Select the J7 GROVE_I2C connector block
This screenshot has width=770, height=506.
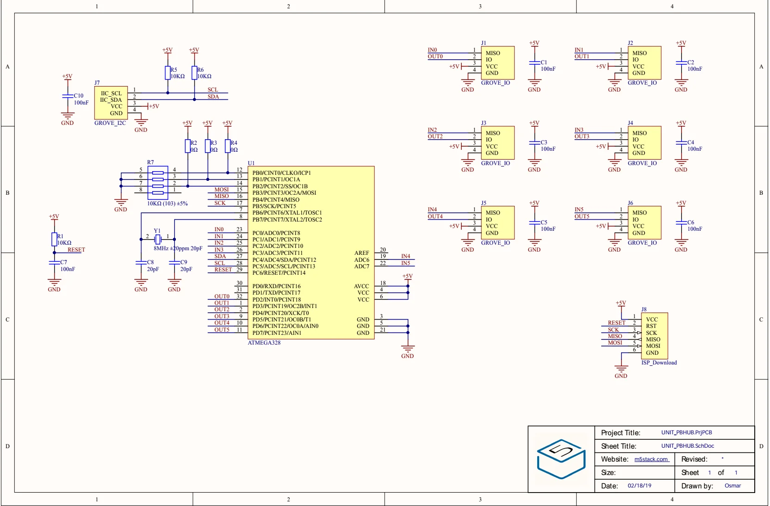coord(111,103)
